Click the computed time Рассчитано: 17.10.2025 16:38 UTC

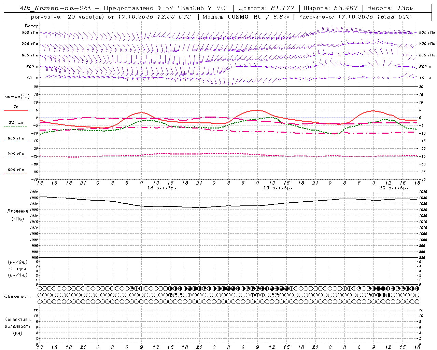coord(354,17)
